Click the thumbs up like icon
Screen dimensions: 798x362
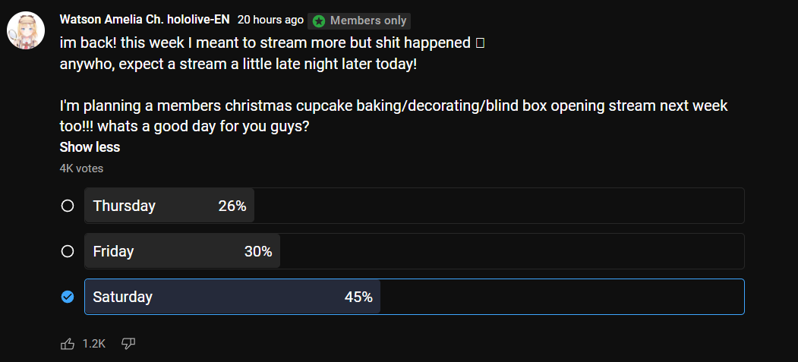pyautogui.click(x=68, y=345)
